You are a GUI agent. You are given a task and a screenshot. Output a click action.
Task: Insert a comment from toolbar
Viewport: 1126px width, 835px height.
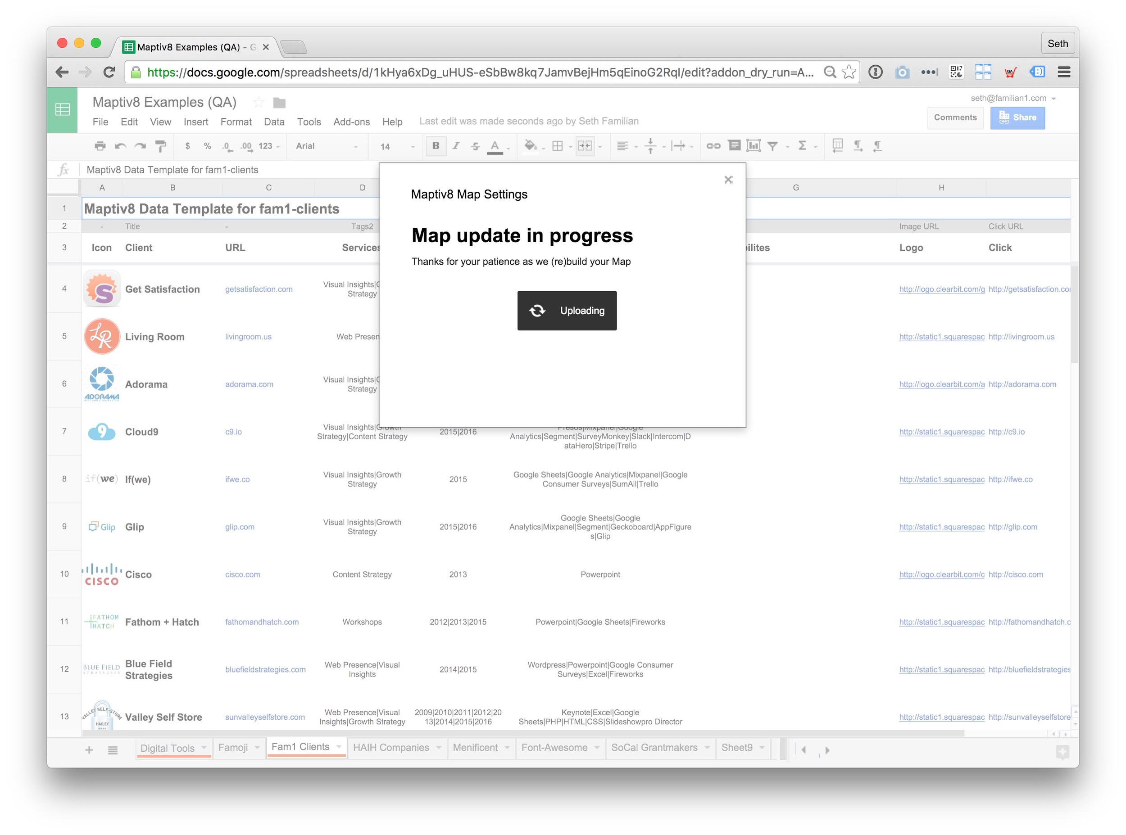tap(734, 146)
